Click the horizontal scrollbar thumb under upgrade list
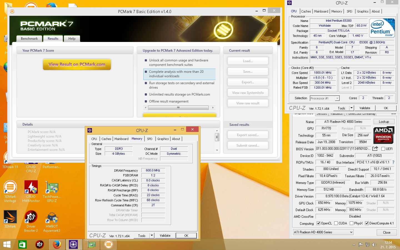This screenshot has width=400, height=250. coord(178,107)
